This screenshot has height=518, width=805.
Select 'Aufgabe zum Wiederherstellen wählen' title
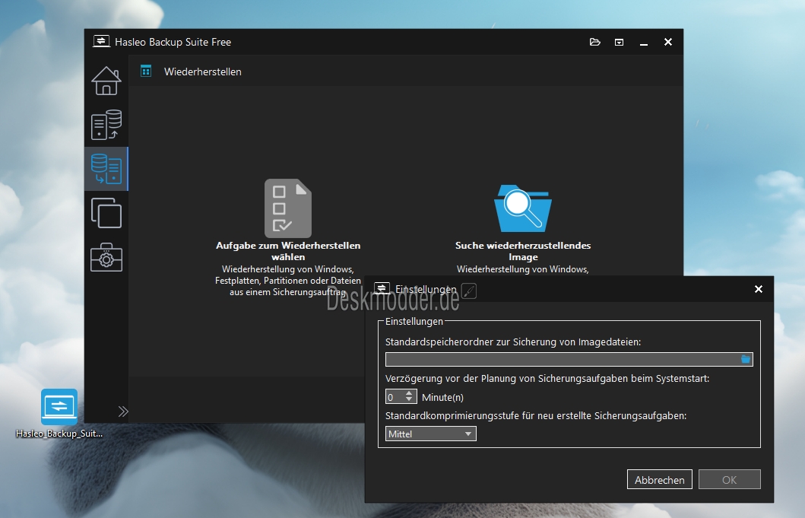(288, 251)
